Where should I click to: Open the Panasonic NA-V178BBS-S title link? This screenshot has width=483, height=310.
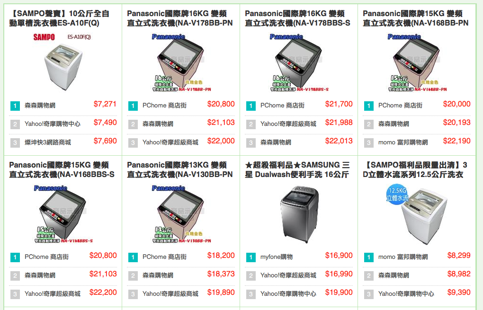point(297,18)
